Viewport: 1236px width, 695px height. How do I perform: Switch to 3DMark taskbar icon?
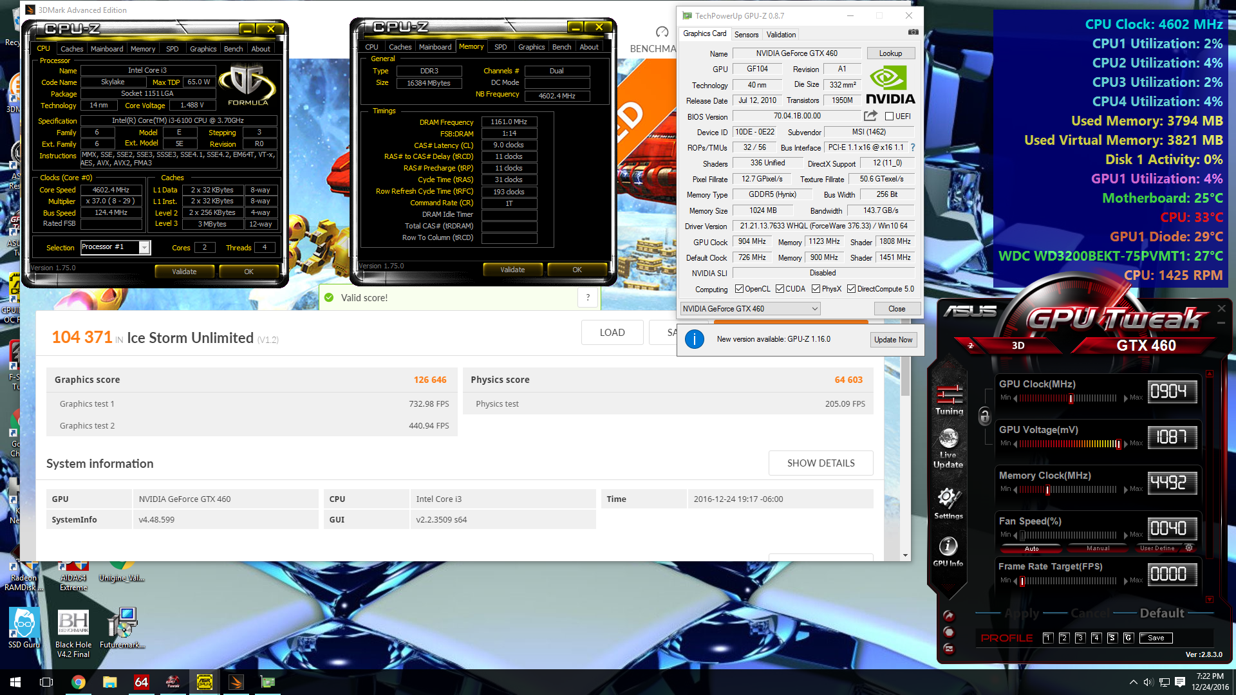point(236,682)
